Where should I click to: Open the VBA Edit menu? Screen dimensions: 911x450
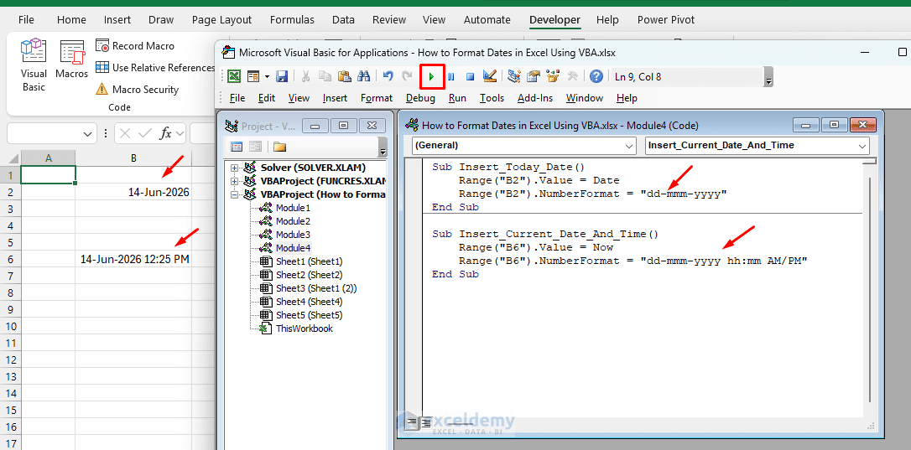tap(267, 98)
